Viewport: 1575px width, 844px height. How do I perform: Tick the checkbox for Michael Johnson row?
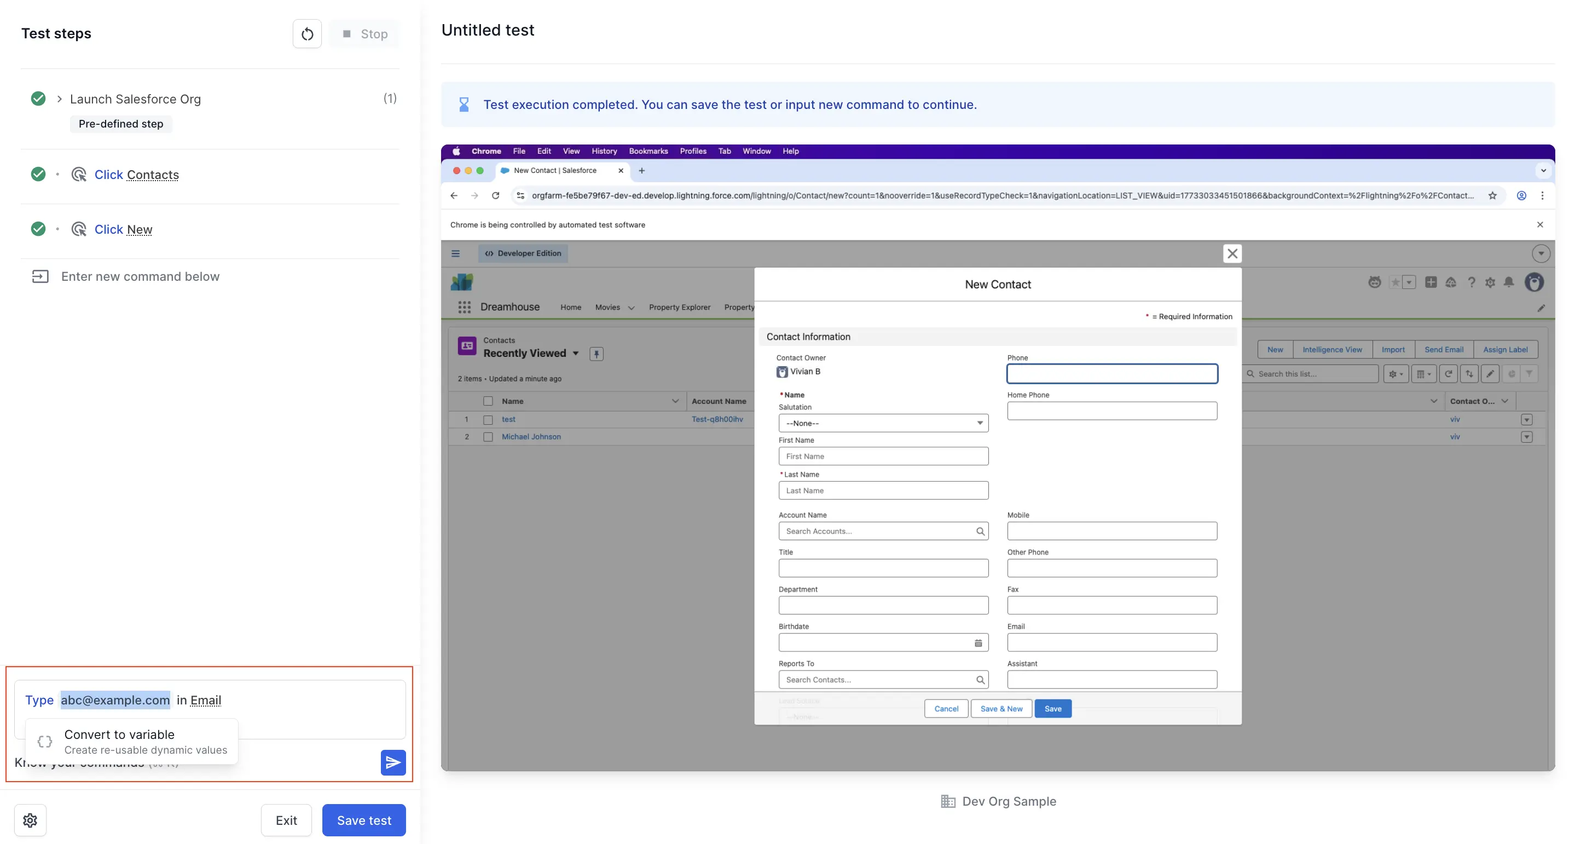pyautogui.click(x=488, y=437)
